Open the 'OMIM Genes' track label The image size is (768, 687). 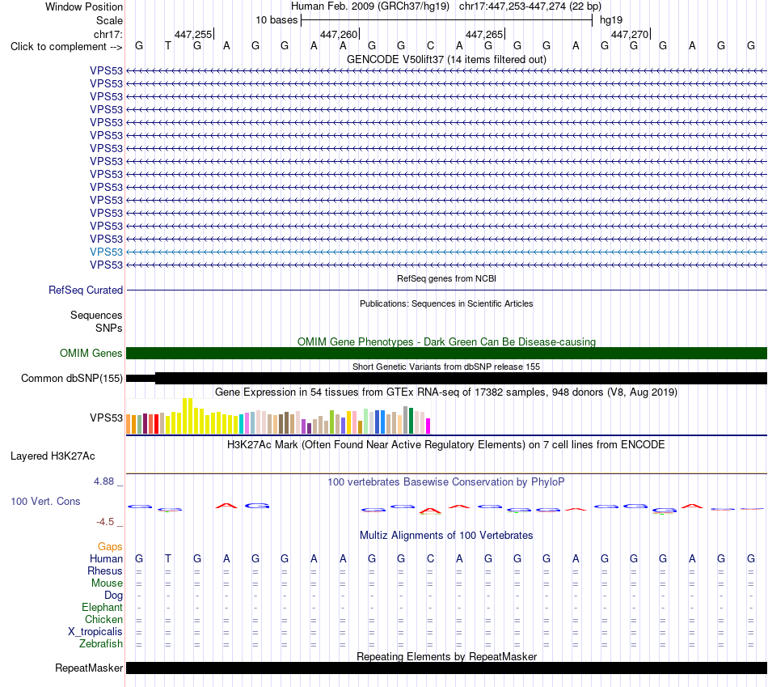click(91, 353)
